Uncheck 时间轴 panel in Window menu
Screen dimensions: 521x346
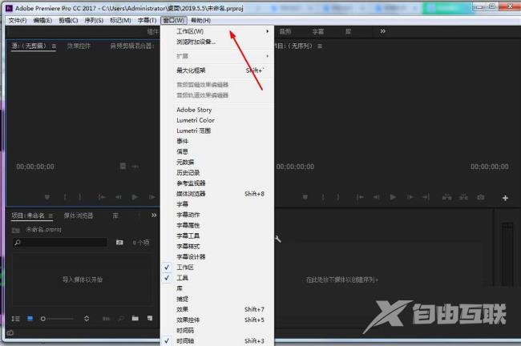[x=217, y=341]
